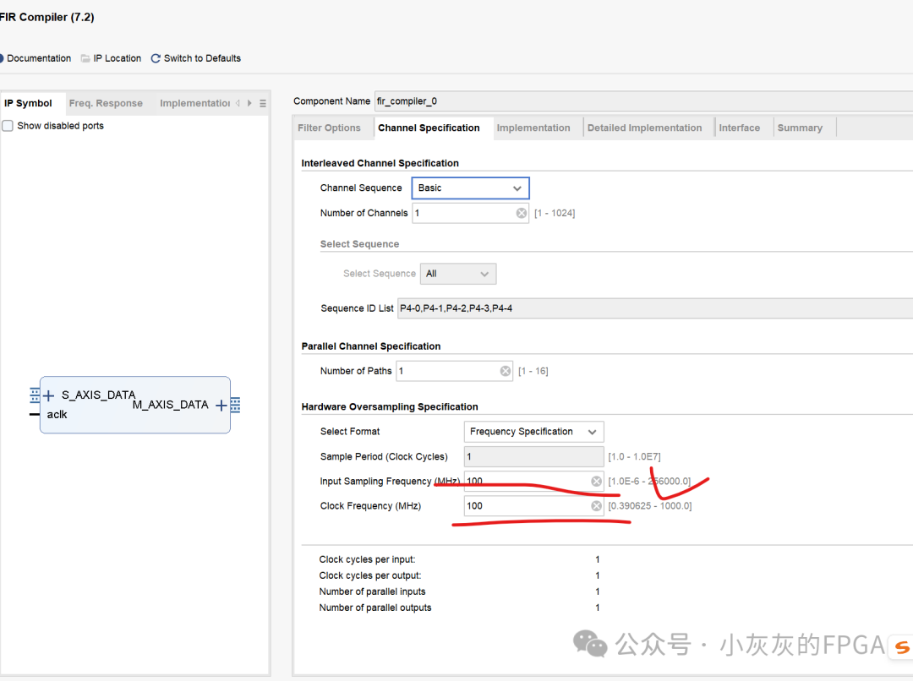Expand the M_AXIS_DATA port plus icon
The height and width of the screenshot is (681, 913).
tap(221, 405)
